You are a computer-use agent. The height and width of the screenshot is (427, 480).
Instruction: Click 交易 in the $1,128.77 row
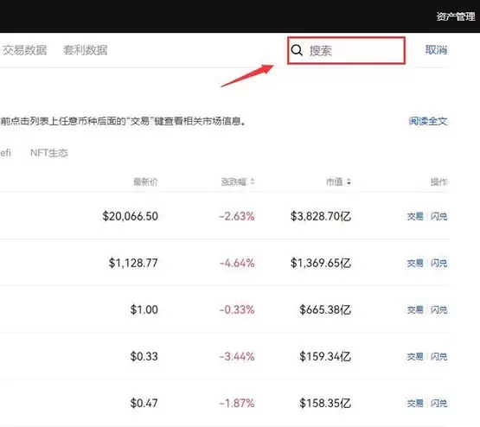pos(415,264)
